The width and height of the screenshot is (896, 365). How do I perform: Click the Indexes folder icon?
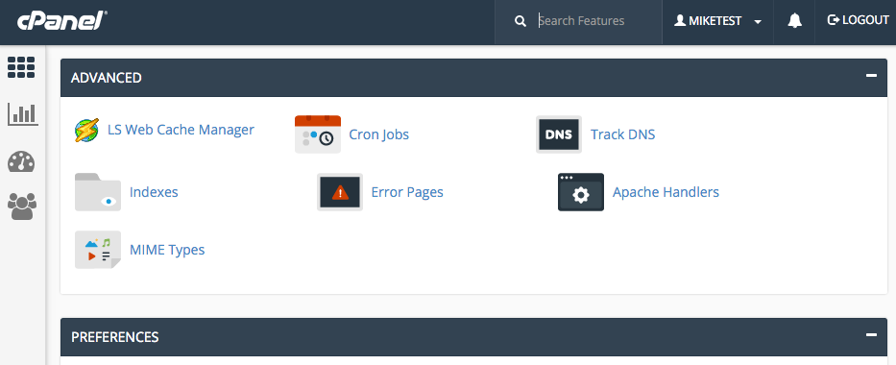tap(98, 192)
